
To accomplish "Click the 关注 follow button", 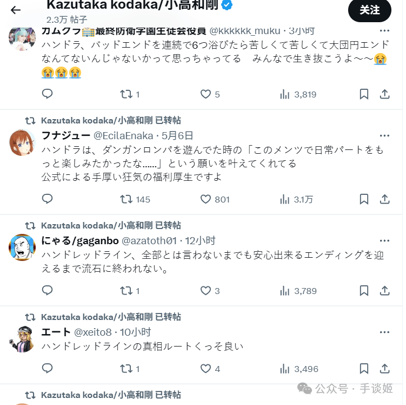I will [x=369, y=10].
